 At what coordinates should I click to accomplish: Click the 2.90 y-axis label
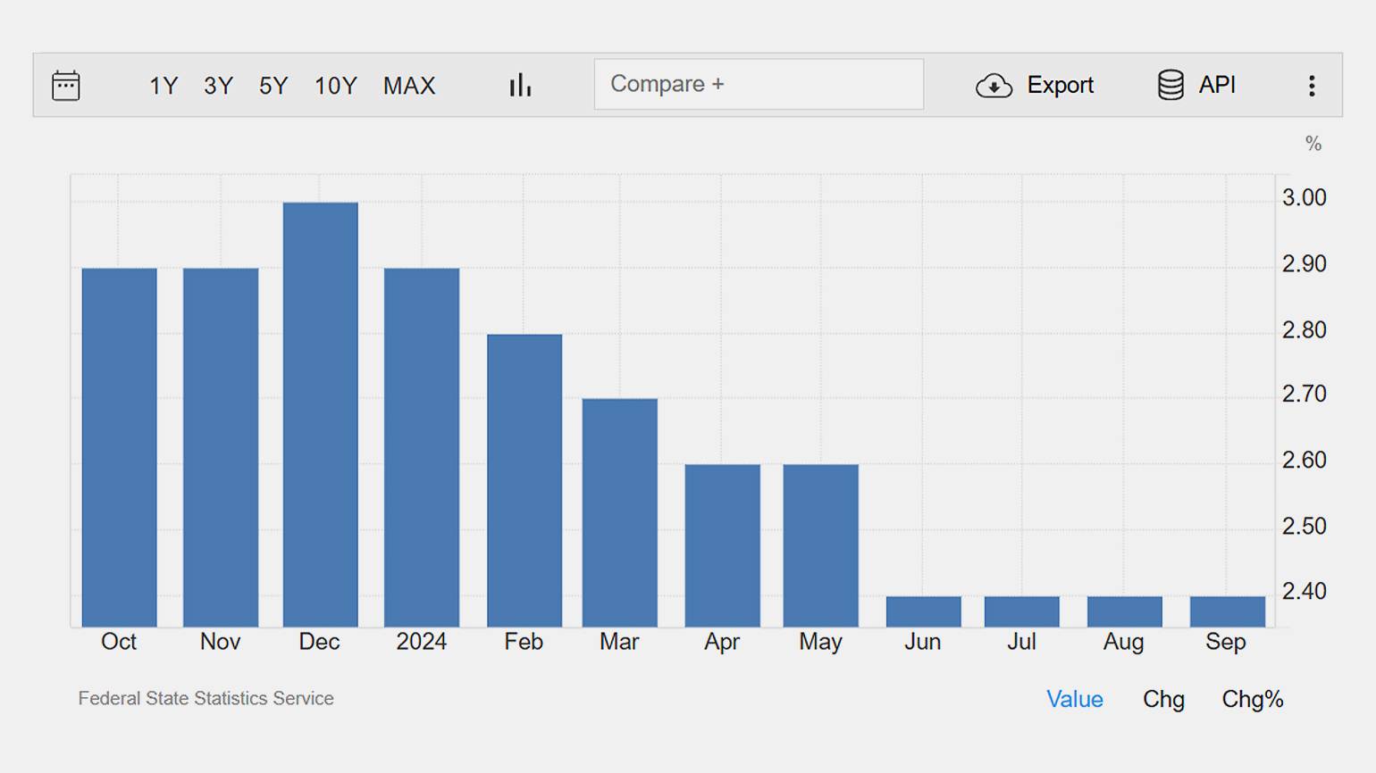[1305, 263]
